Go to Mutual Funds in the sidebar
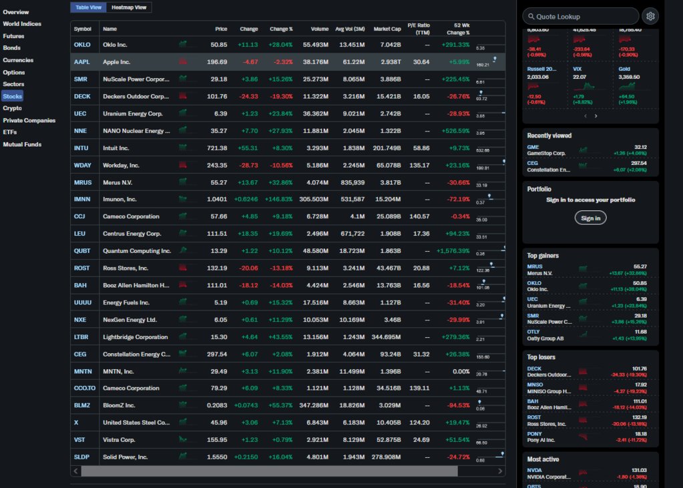The height and width of the screenshot is (488, 683). coord(22,144)
